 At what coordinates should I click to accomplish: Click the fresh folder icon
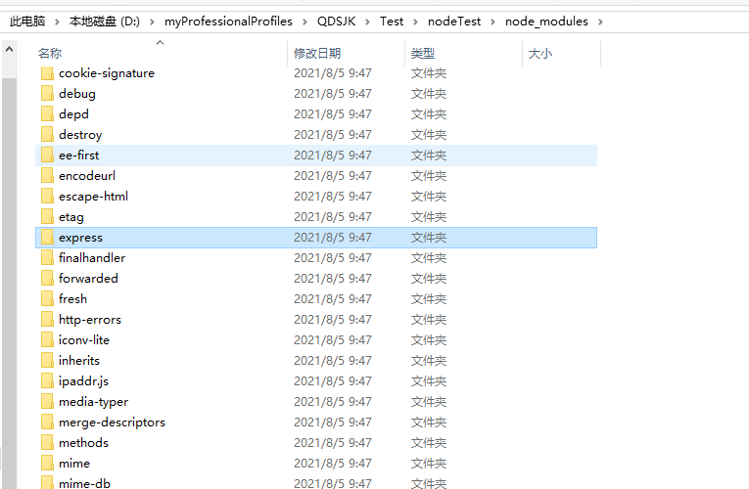47,298
